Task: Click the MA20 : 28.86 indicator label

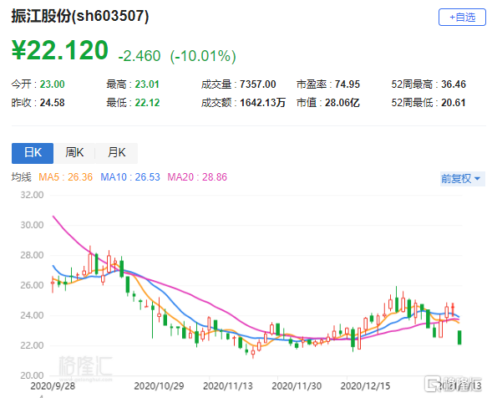Action: 197,177
